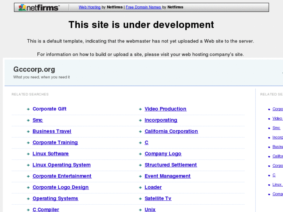Viewport: 283px width, 212px height.
Task: Open the C Compiler link
Action: click(x=46, y=210)
